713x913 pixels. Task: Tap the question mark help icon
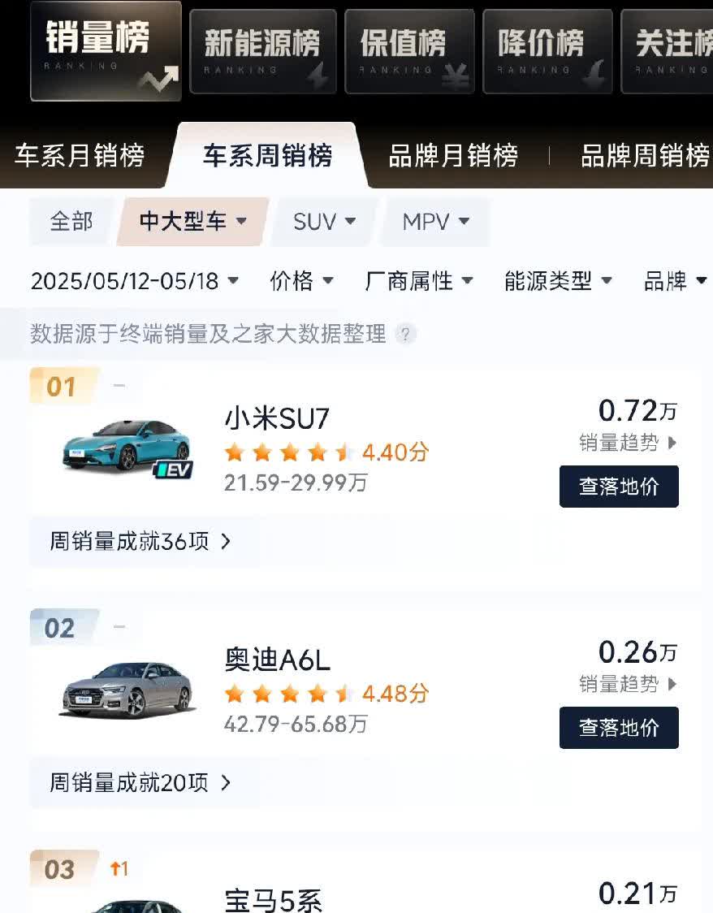tap(405, 334)
